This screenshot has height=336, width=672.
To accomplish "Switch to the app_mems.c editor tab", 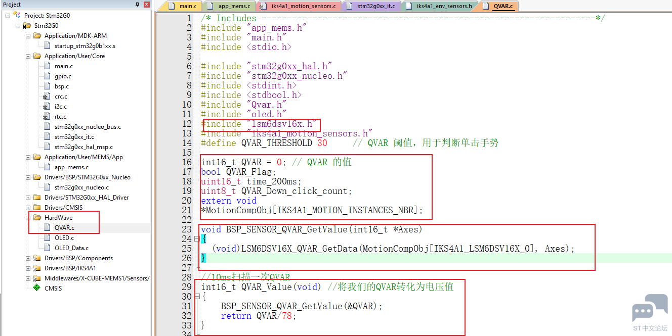I will pyautogui.click(x=229, y=6).
